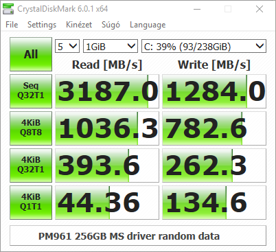Click the comment field with PM961 256GB text
This screenshot has height=252, width=276.
[138, 236]
